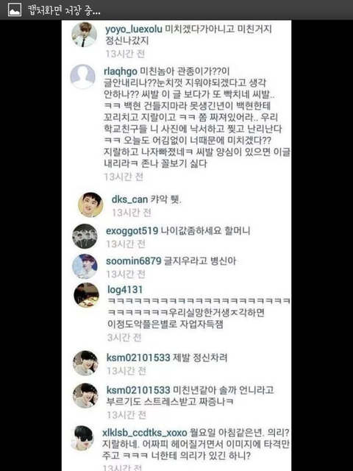353x471 pixels.
Task: Tap the screenshot saving image icon
Action: pyautogui.click(x=15, y=10)
